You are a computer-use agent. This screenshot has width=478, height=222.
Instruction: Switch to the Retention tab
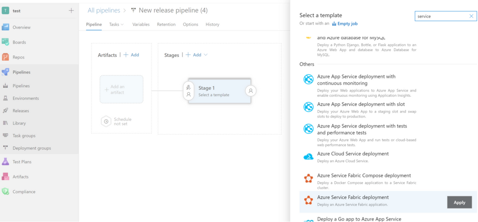pyautogui.click(x=166, y=24)
